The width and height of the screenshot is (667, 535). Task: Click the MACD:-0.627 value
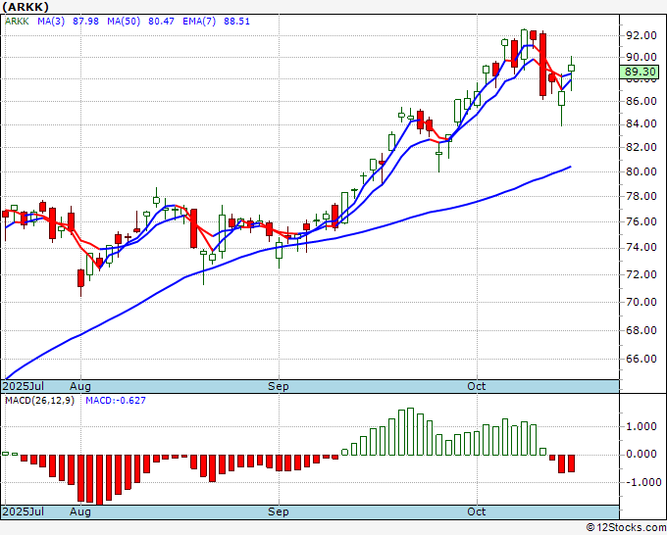coord(116,401)
